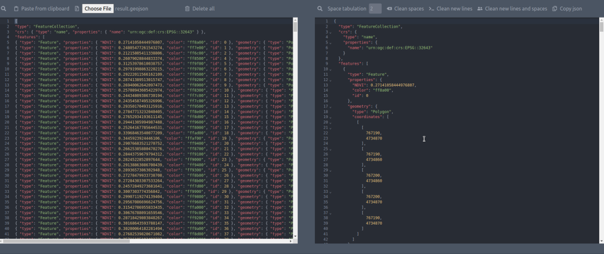Fold the coordinate pair at line 29
The width and height of the screenshot is (604, 254).
tap(330, 170)
